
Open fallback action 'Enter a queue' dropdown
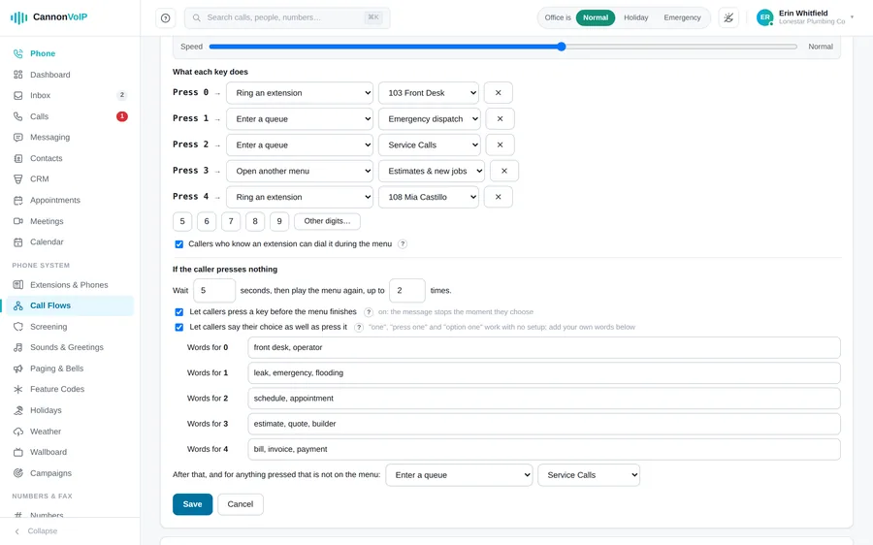coord(459,475)
